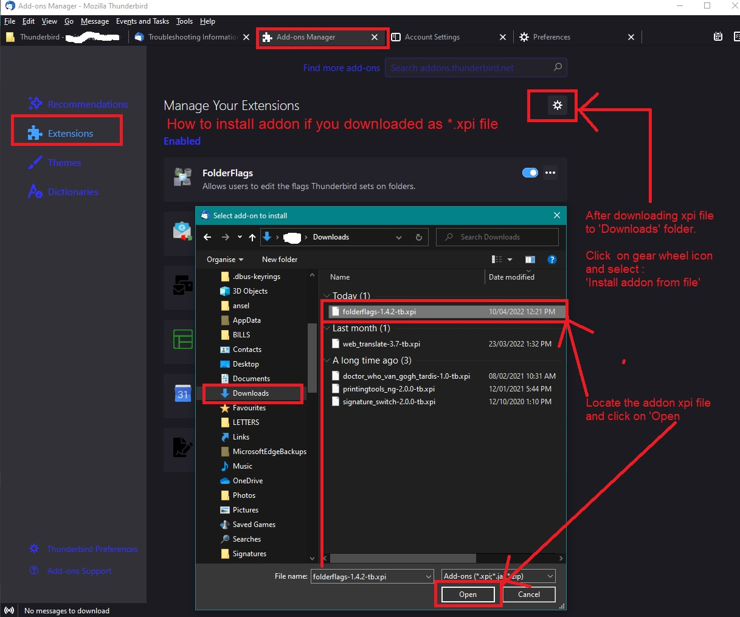Click the back arrow in file dialog

(207, 237)
